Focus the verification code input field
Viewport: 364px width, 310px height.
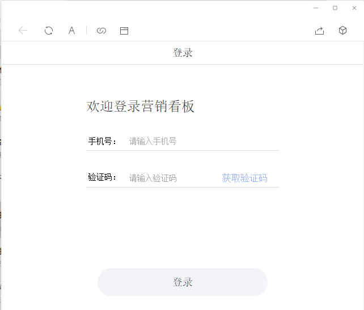tap(173, 178)
